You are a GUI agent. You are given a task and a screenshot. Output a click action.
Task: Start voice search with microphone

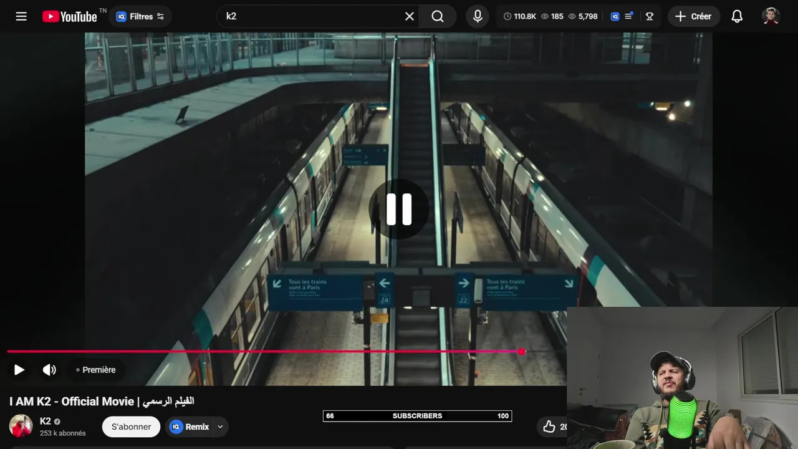(x=478, y=16)
